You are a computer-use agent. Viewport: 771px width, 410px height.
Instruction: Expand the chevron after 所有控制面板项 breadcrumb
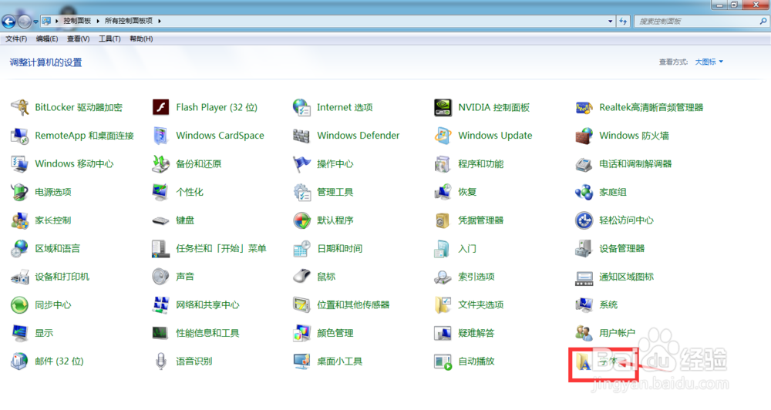[160, 21]
